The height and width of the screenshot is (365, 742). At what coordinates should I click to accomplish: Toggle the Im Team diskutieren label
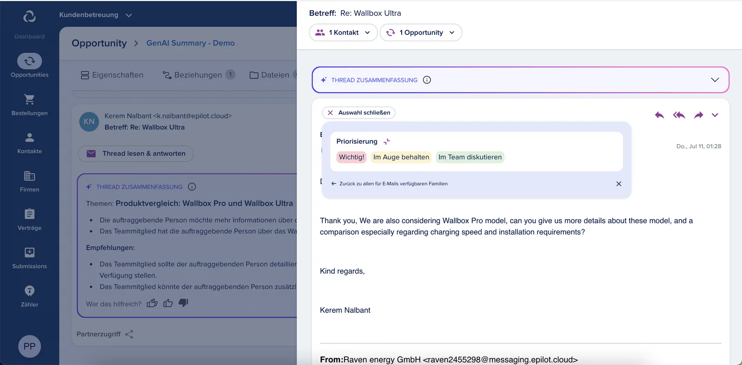[x=470, y=157]
